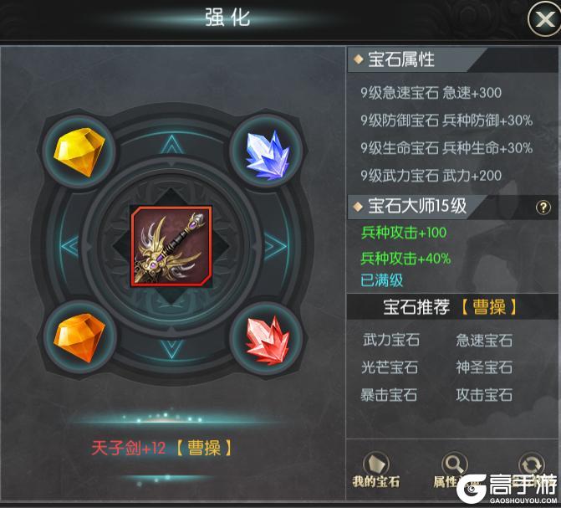Open the question mark help for 宝石大师

[x=543, y=208]
